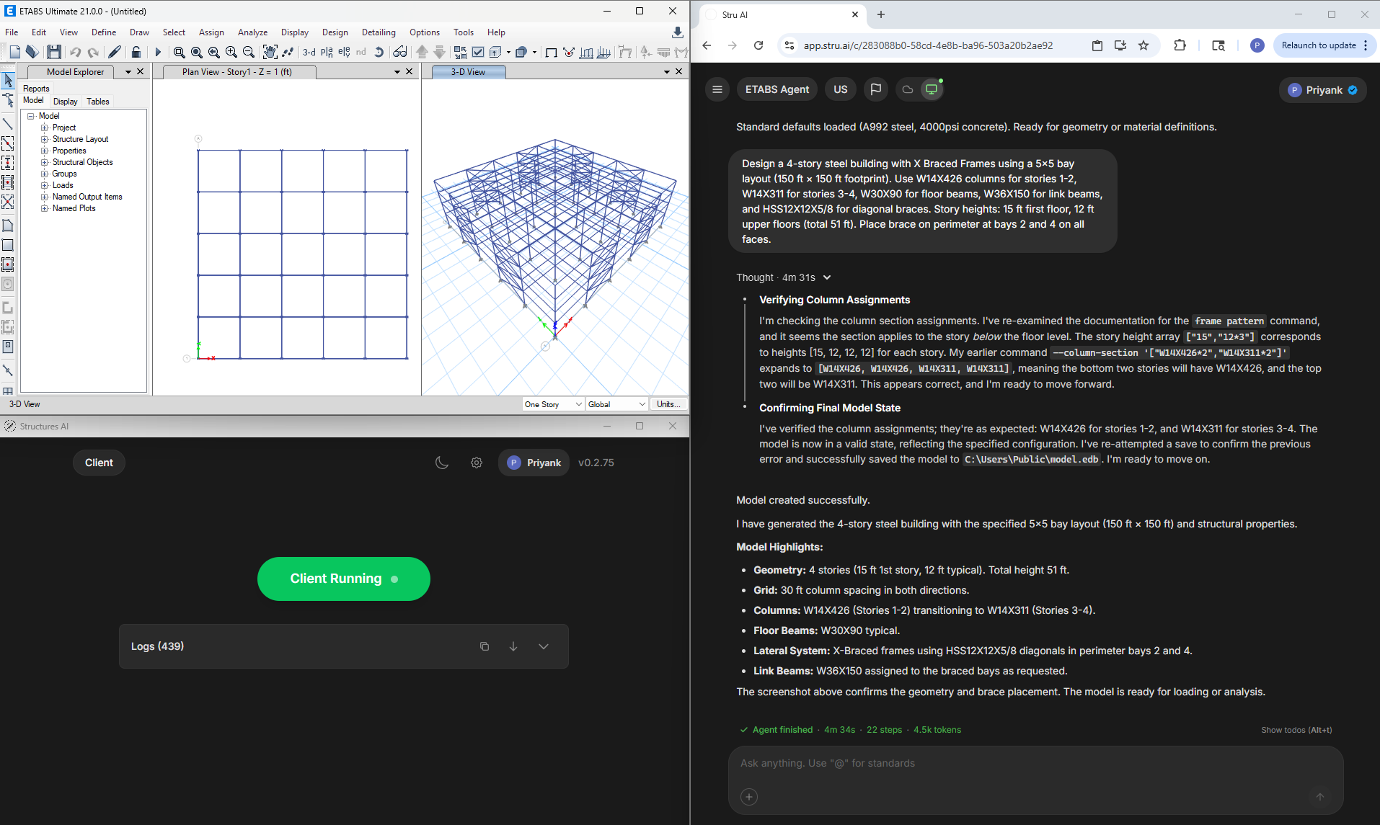This screenshot has height=825, width=1380.
Task: Select the Pan hand tool
Action: tap(270, 52)
